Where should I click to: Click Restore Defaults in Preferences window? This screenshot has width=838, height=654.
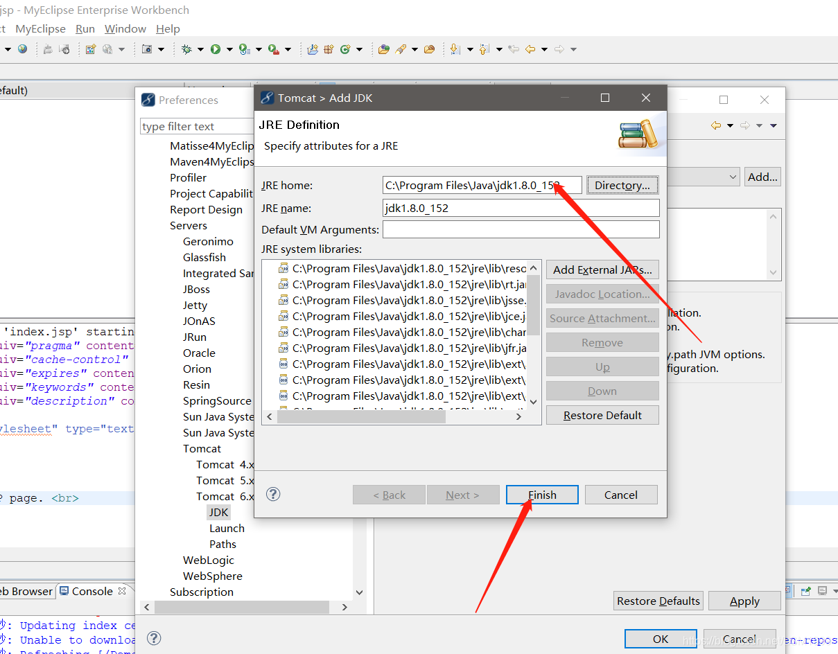[658, 601]
